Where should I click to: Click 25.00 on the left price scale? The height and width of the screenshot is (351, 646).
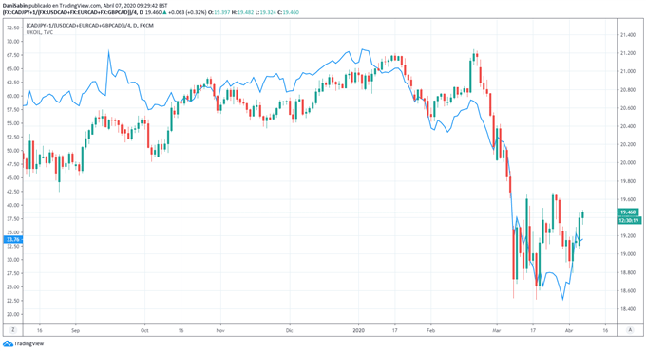coord(12,286)
